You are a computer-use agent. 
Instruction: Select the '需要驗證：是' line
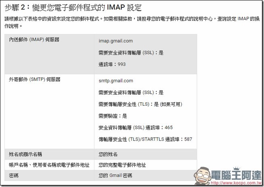(113, 116)
